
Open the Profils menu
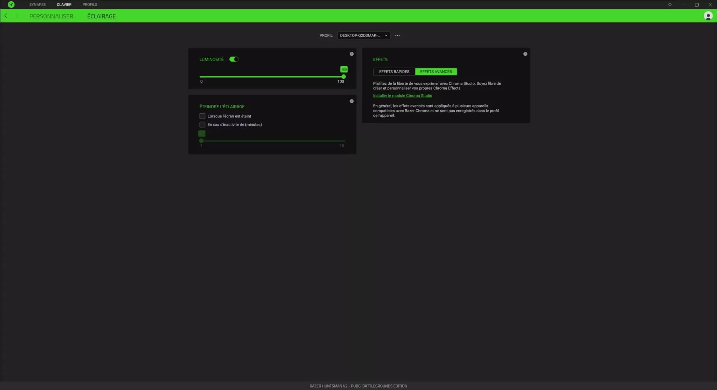pyautogui.click(x=90, y=4)
